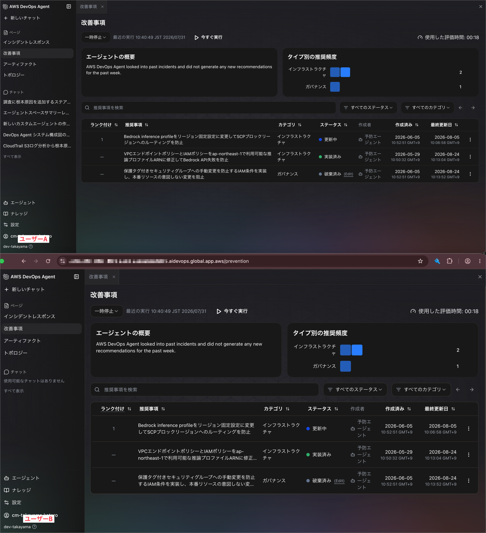Go to previous page arrow in top window

460,107
